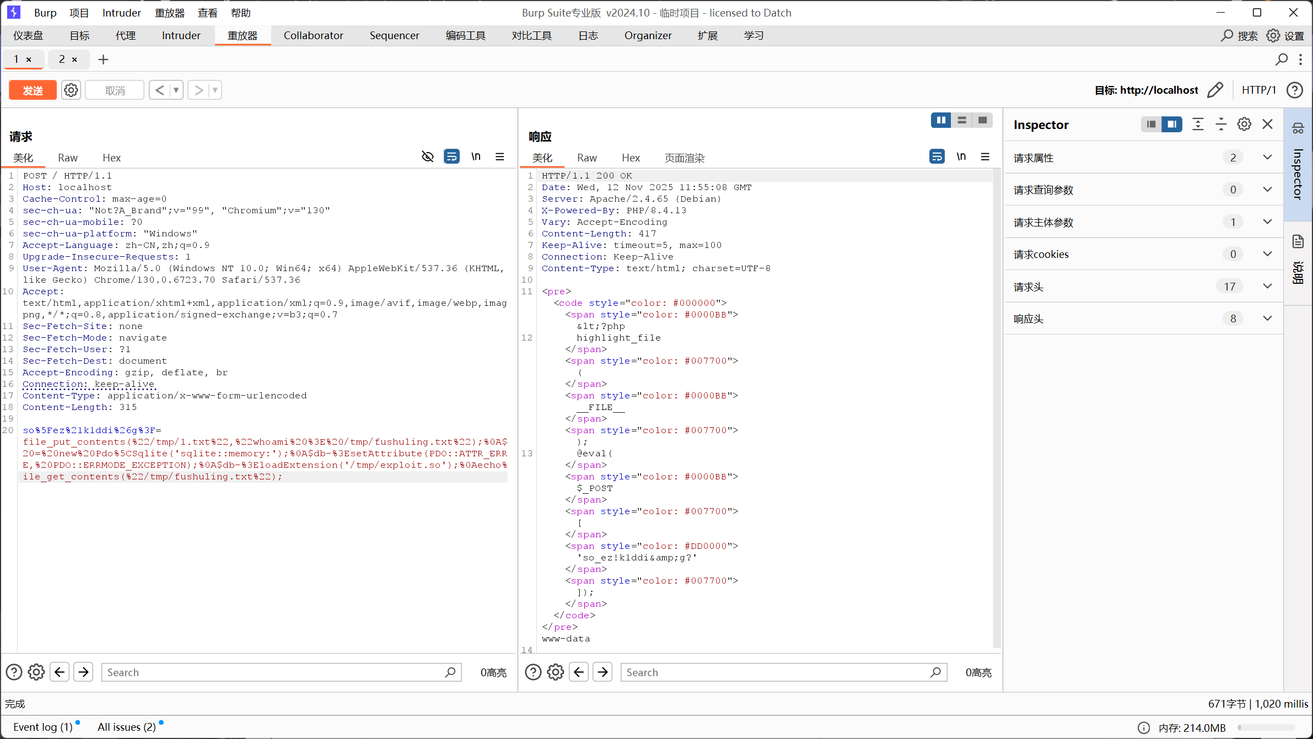Switch to Collaborator tab
This screenshot has height=739, width=1313.
pos(314,36)
